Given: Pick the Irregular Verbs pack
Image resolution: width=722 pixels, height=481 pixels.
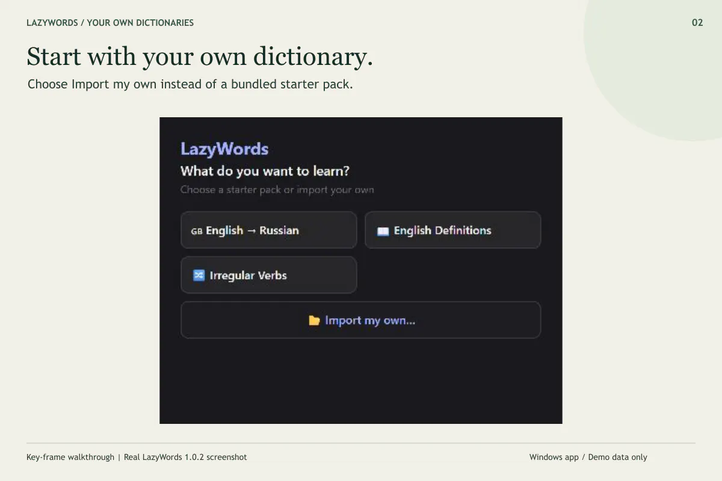Looking at the screenshot, I should click(268, 275).
